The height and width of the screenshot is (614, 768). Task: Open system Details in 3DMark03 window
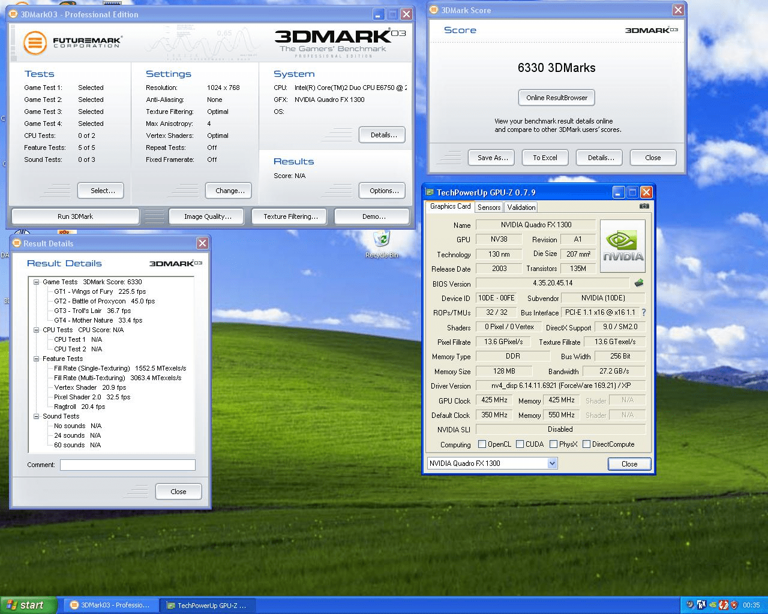pos(382,135)
